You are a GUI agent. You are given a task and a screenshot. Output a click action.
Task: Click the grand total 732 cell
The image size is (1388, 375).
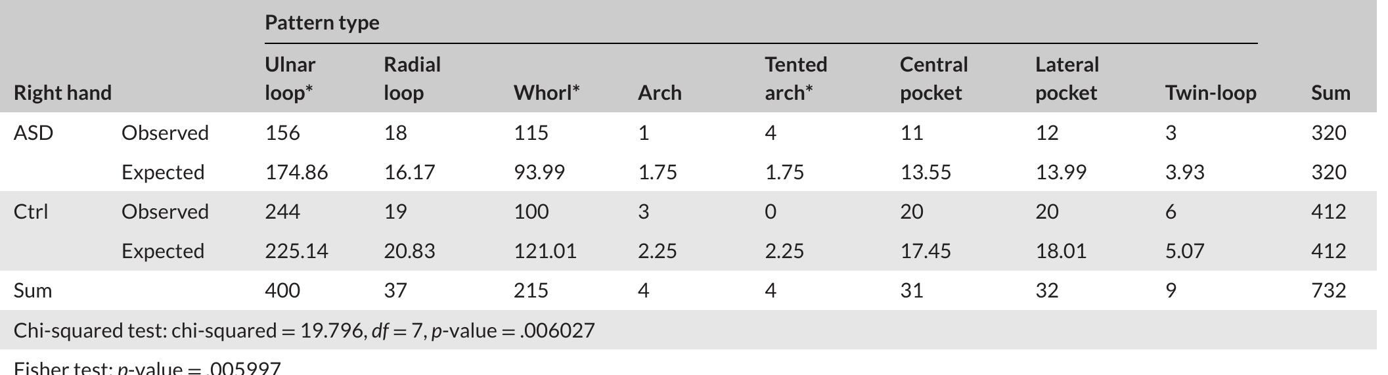[x=1328, y=290]
